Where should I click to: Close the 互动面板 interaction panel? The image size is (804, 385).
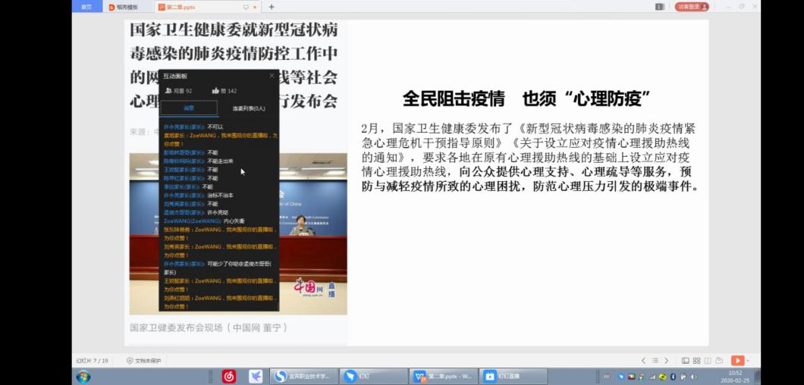(272, 76)
